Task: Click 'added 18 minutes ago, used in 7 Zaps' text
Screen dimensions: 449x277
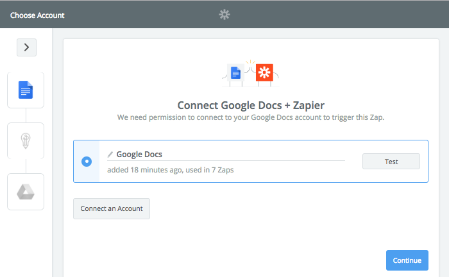Action: pyautogui.click(x=171, y=170)
